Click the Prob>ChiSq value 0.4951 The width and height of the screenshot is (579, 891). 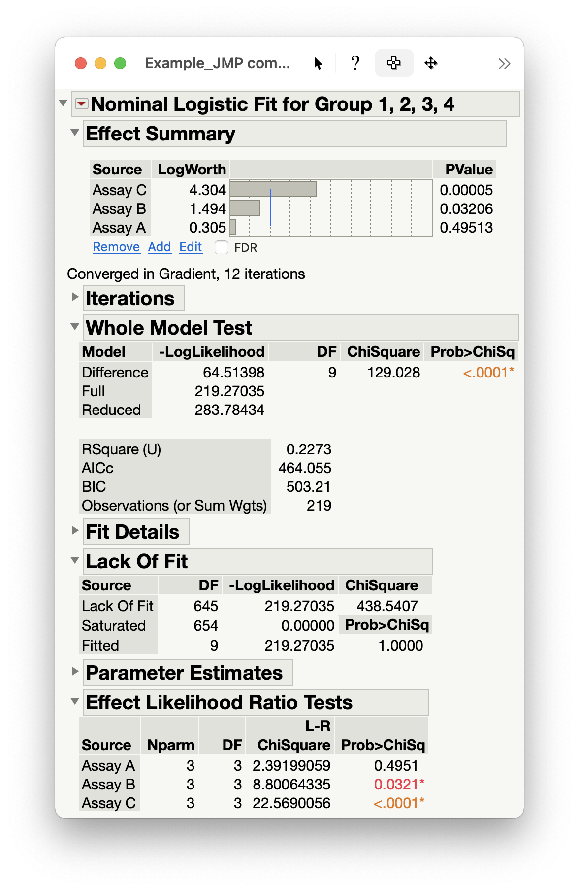(396, 766)
